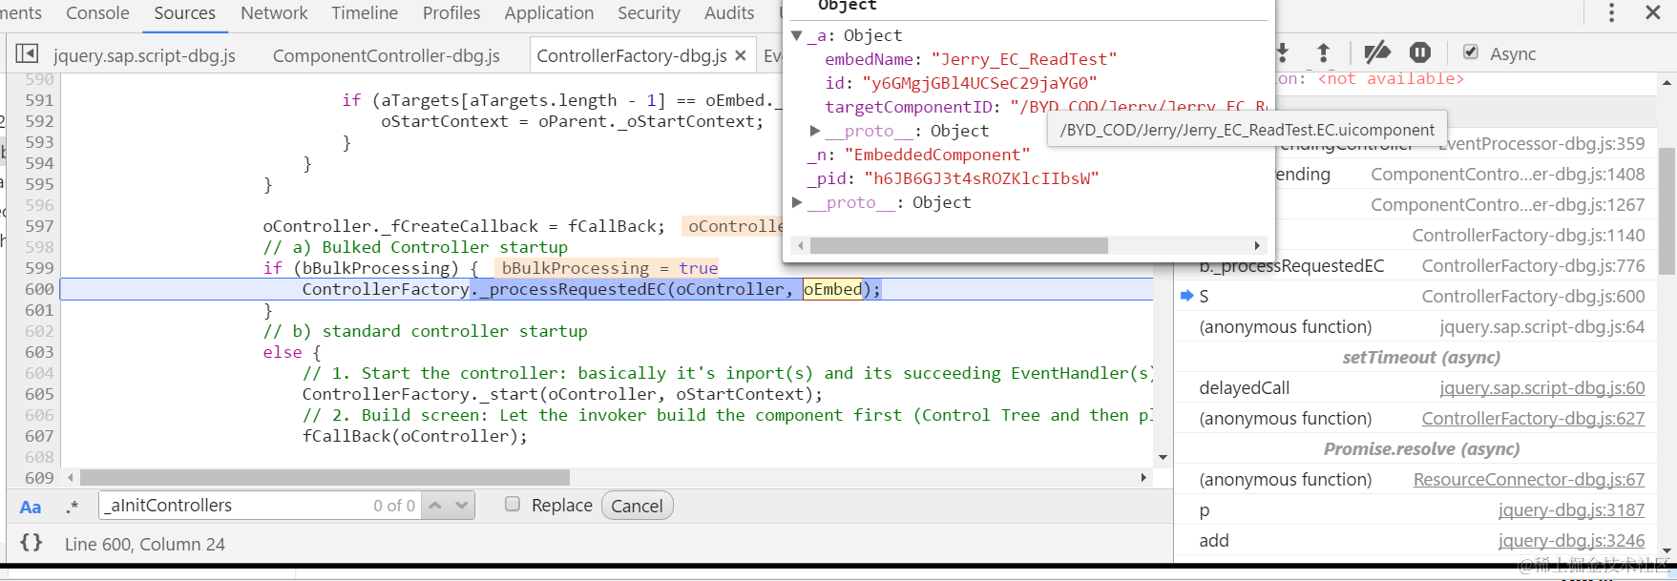The height and width of the screenshot is (581, 1677).
Task: Close the DevTools panel
Action: (1653, 12)
